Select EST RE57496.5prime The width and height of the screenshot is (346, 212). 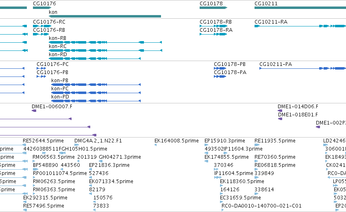pyautogui.click(x=44, y=206)
